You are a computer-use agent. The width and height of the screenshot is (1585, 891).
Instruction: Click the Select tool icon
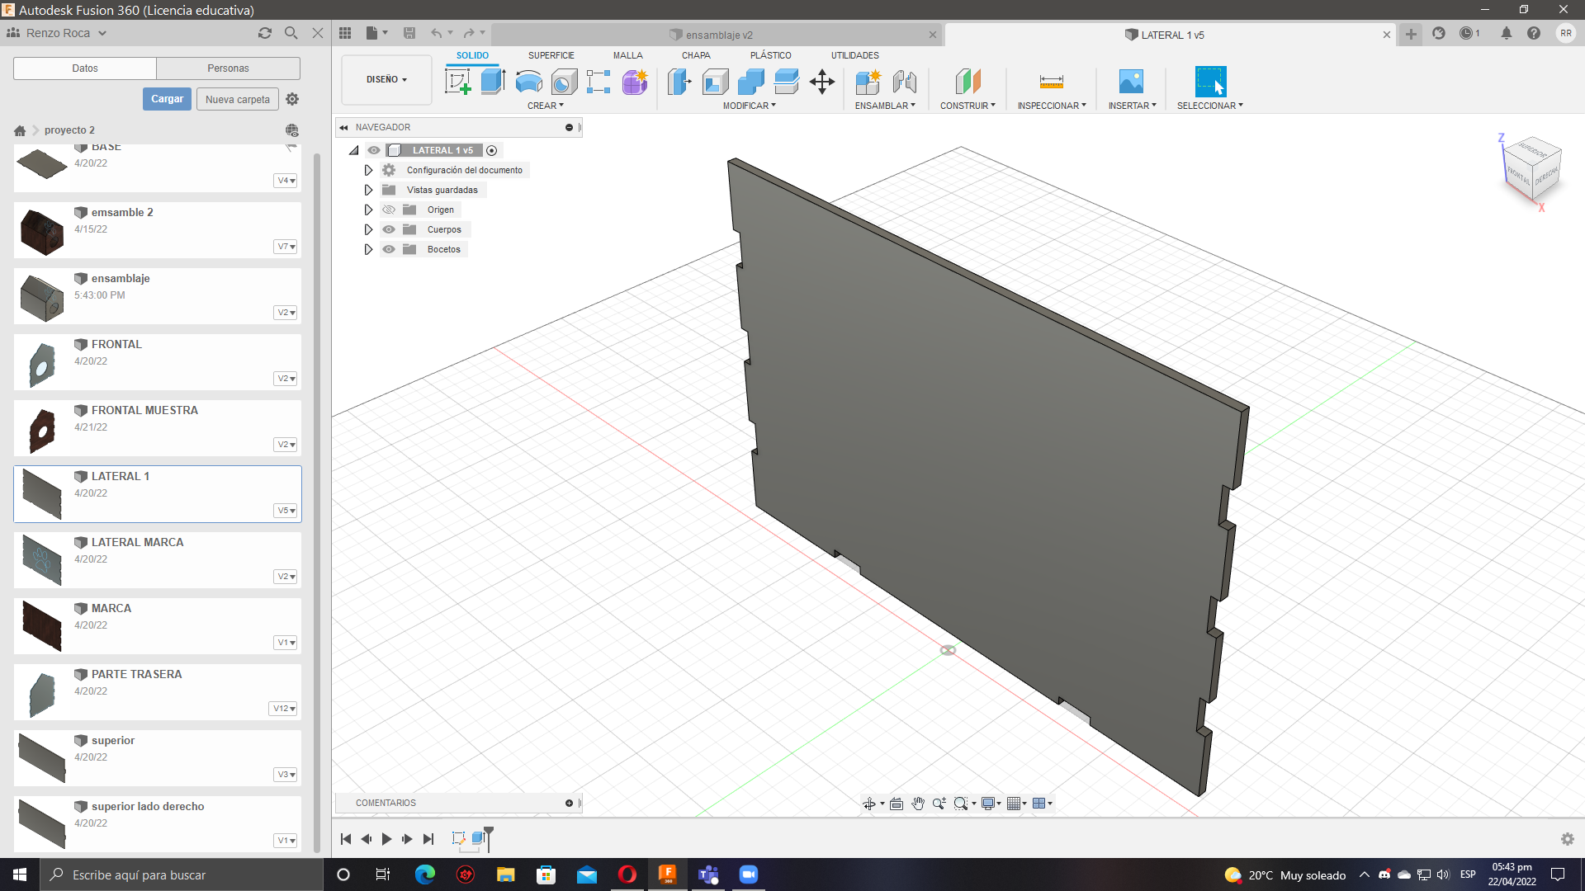(1210, 82)
